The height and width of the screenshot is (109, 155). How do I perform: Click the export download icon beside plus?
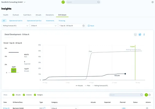[x=150, y=95]
